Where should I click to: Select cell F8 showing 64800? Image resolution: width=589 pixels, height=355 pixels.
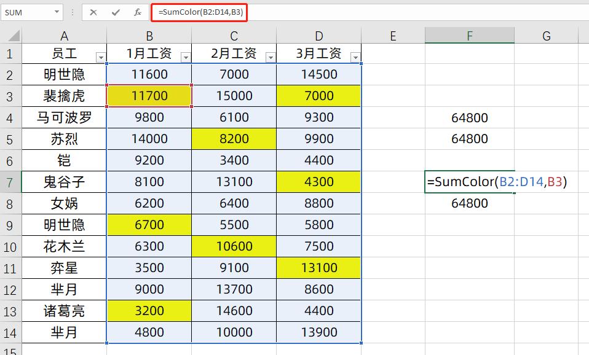pos(469,203)
